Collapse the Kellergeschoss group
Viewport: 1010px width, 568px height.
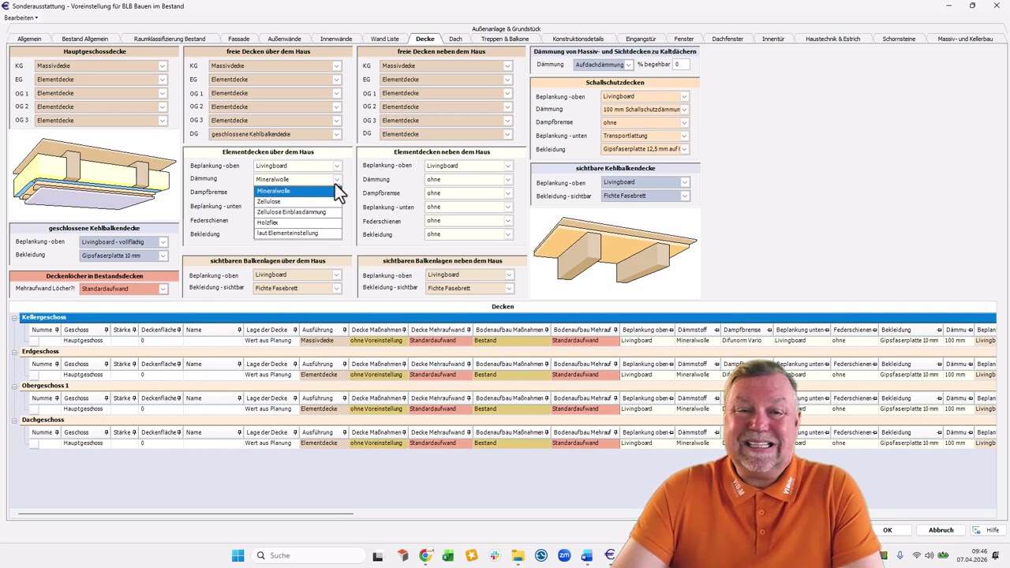tap(14, 318)
